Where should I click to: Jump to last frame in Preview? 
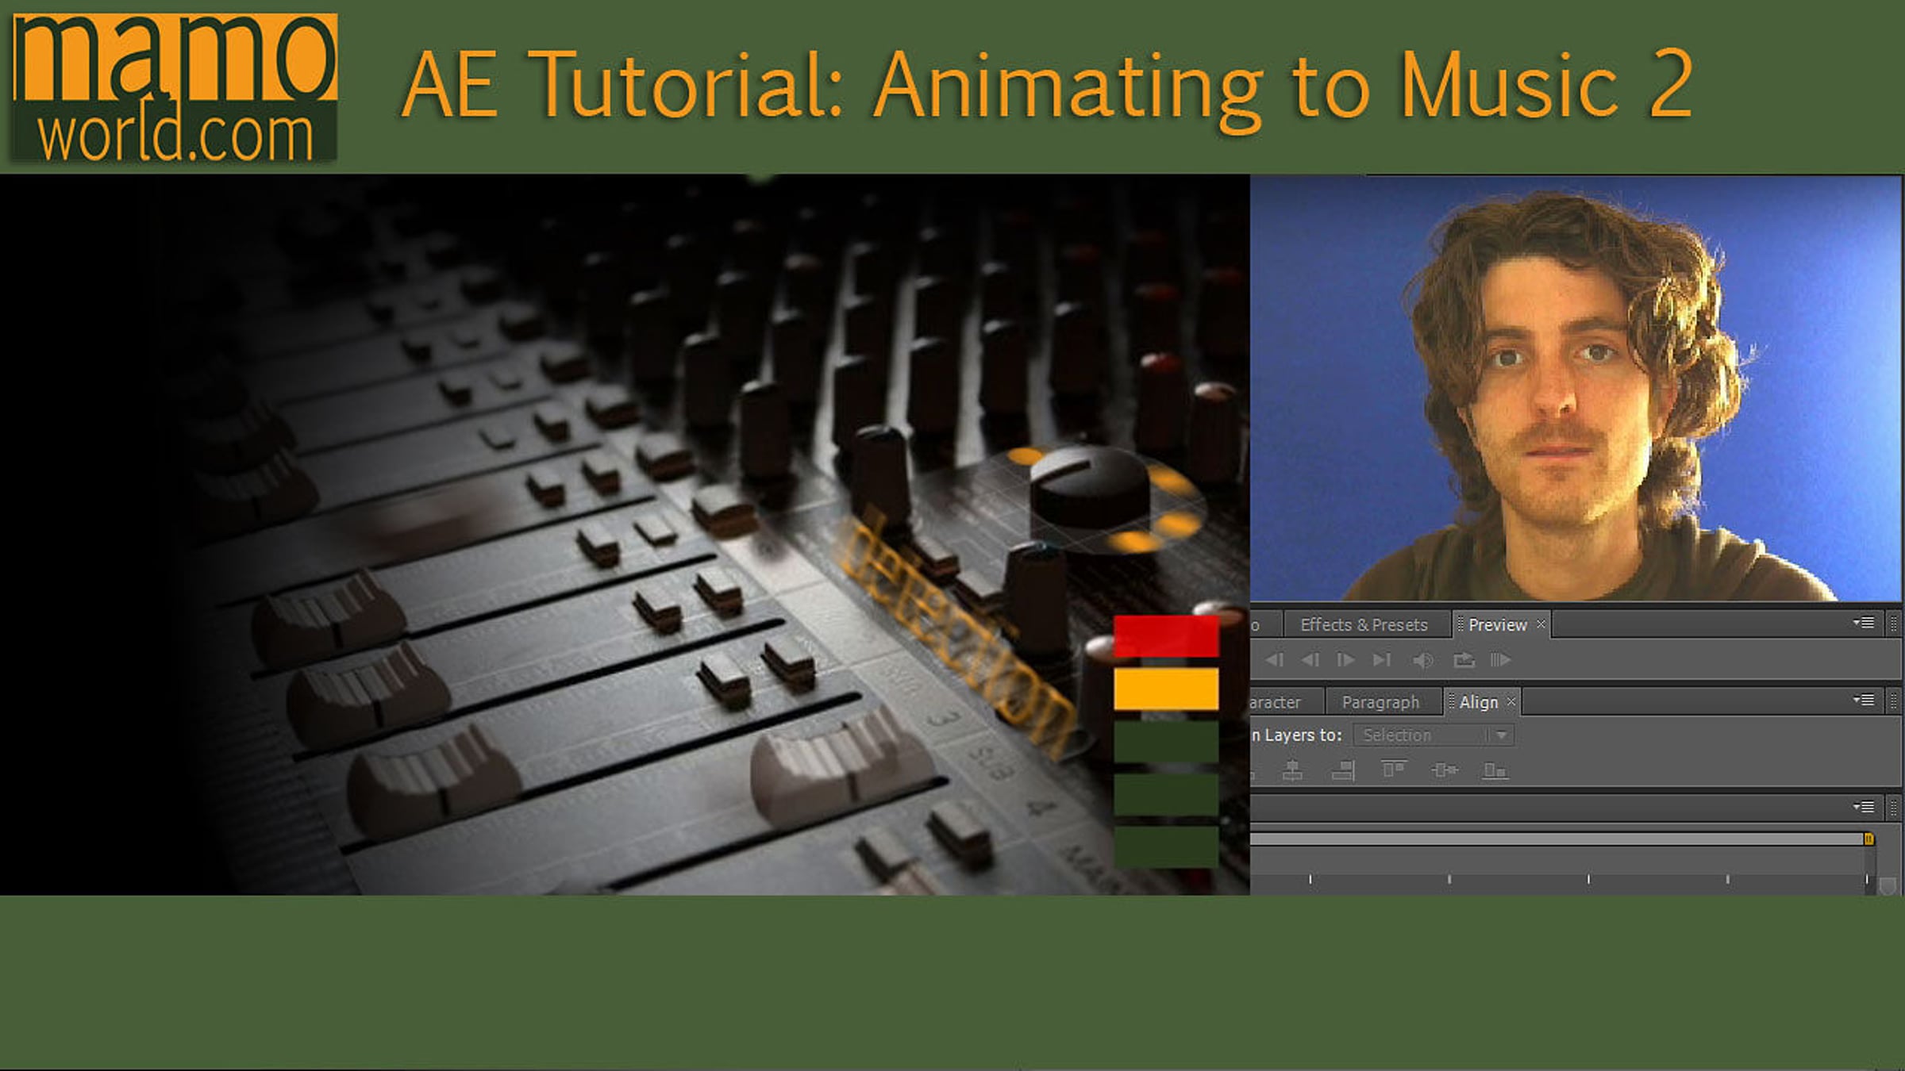pyautogui.click(x=1382, y=660)
